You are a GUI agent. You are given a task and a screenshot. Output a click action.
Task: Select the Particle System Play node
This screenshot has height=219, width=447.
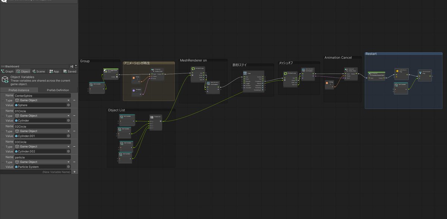425,75
